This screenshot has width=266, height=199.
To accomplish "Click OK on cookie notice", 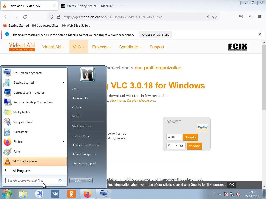I will tap(231, 184).
